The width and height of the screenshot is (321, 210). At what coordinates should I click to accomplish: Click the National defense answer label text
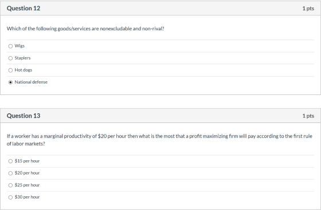point(31,82)
